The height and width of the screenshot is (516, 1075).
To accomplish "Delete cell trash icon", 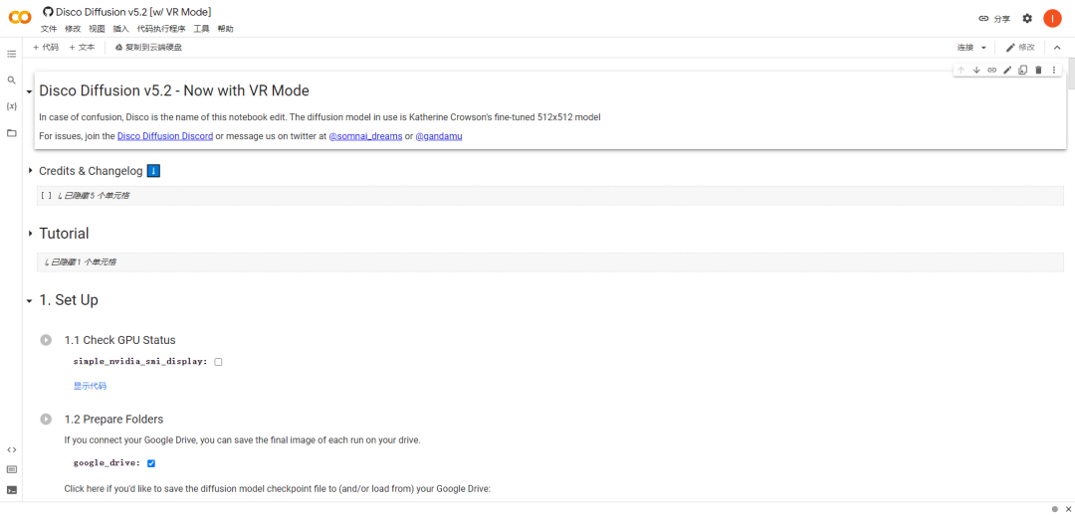I will pos(1038,70).
